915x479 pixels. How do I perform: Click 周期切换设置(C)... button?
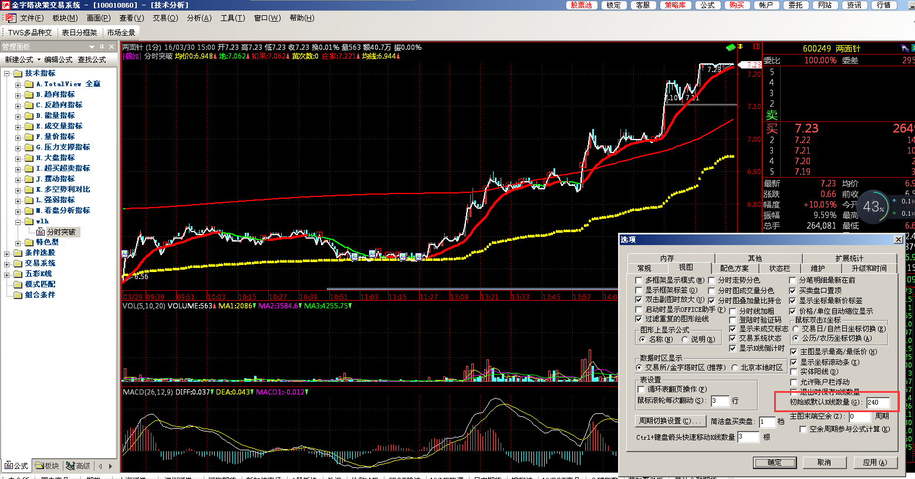670,421
